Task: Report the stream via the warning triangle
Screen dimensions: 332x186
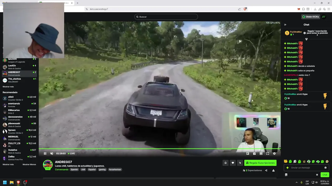Action: [x=273, y=171]
